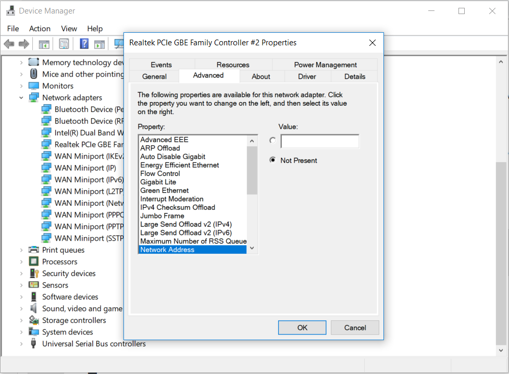Click the Security devices icon
This screenshot has width=509, height=374.
tap(34, 273)
